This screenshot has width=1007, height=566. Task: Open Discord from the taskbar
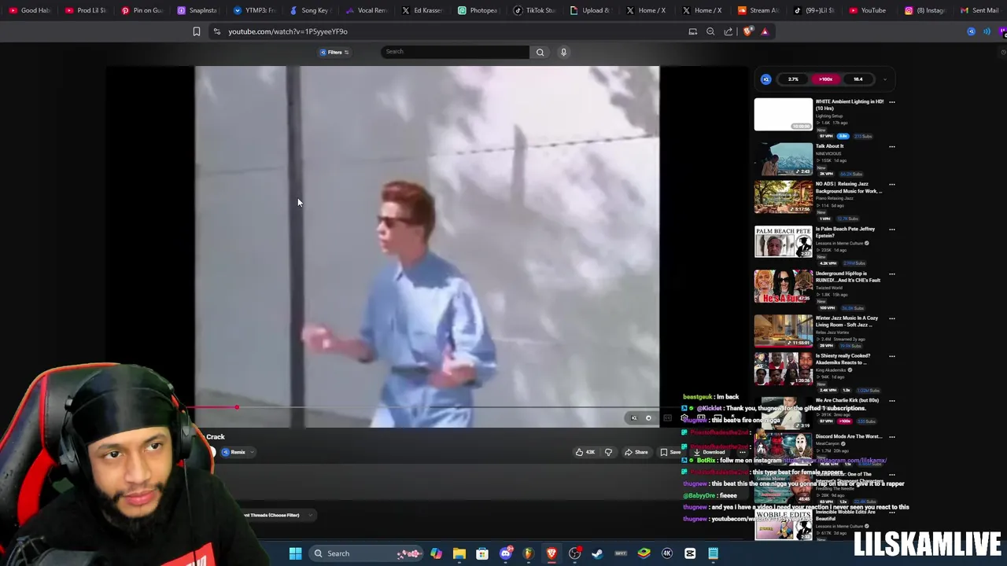click(505, 553)
